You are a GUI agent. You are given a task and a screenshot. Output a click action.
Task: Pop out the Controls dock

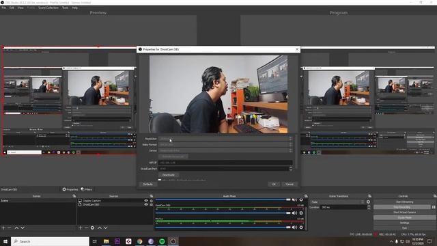point(435,196)
